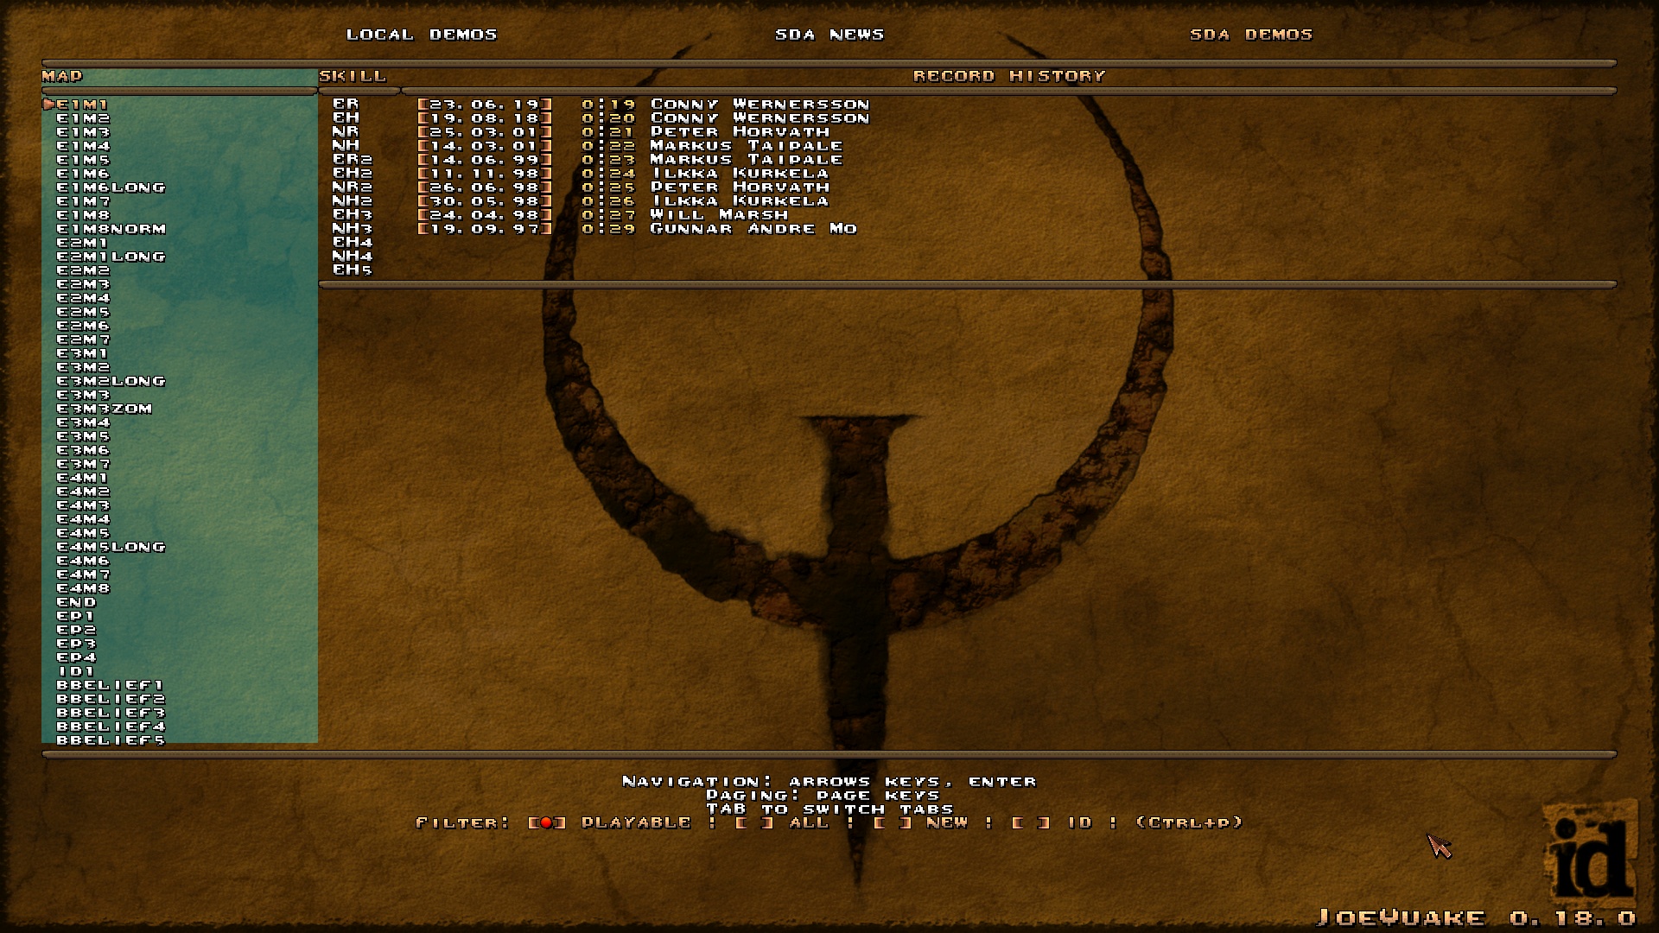The width and height of the screenshot is (1659, 933).
Task: Select the ID1 full run entry
Action: 76,671
